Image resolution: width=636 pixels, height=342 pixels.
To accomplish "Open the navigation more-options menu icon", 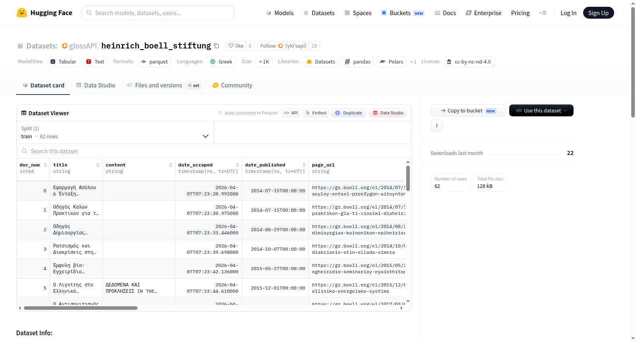I will pyautogui.click(x=543, y=13).
